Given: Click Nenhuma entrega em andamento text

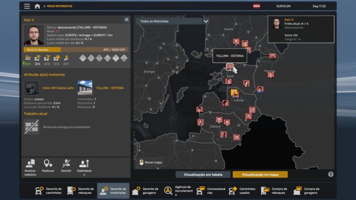Looking at the screenshot, I should (66, 127).
